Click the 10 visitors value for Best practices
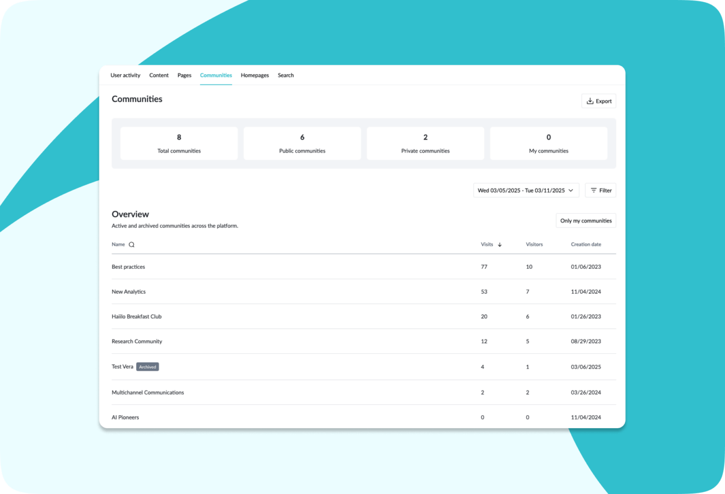725x494 pixels. tap(529, 267)
